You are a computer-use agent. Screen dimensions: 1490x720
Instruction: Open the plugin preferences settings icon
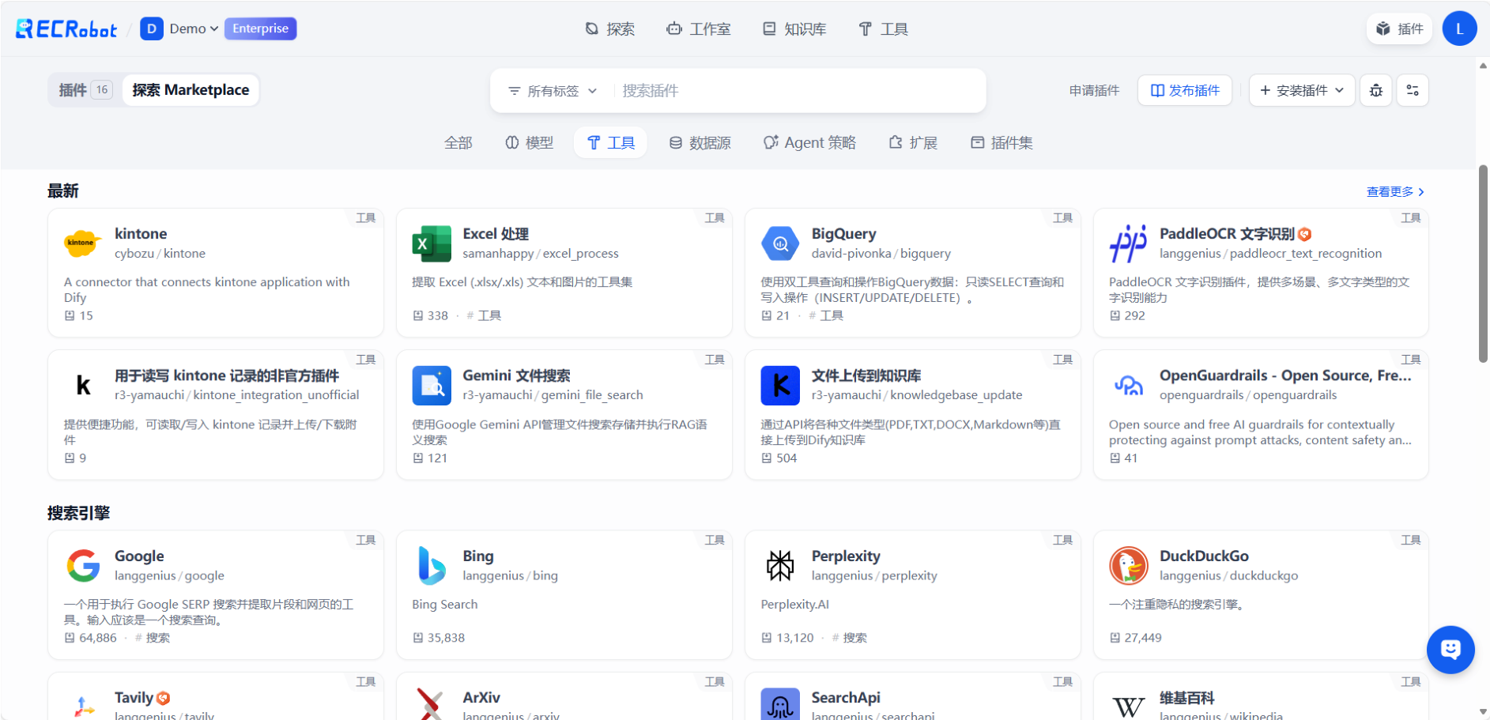point(1413,90)
